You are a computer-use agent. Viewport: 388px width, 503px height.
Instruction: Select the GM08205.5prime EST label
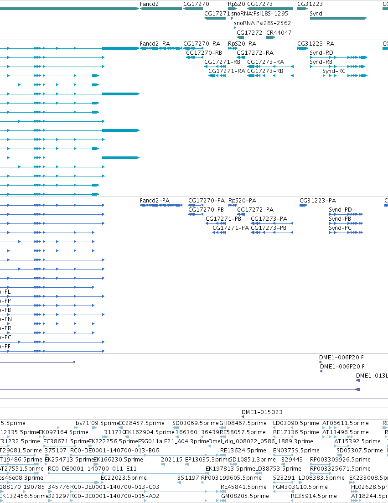(245, 496)
